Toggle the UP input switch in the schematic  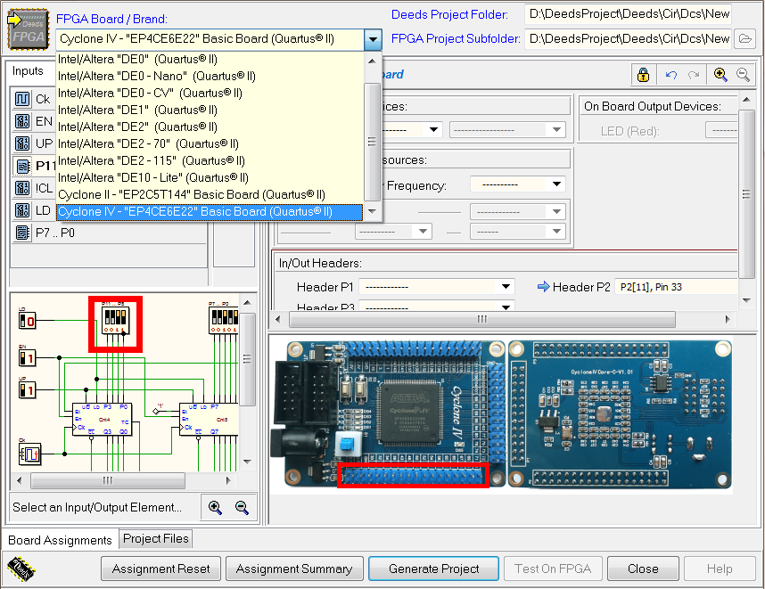[28, 390]
